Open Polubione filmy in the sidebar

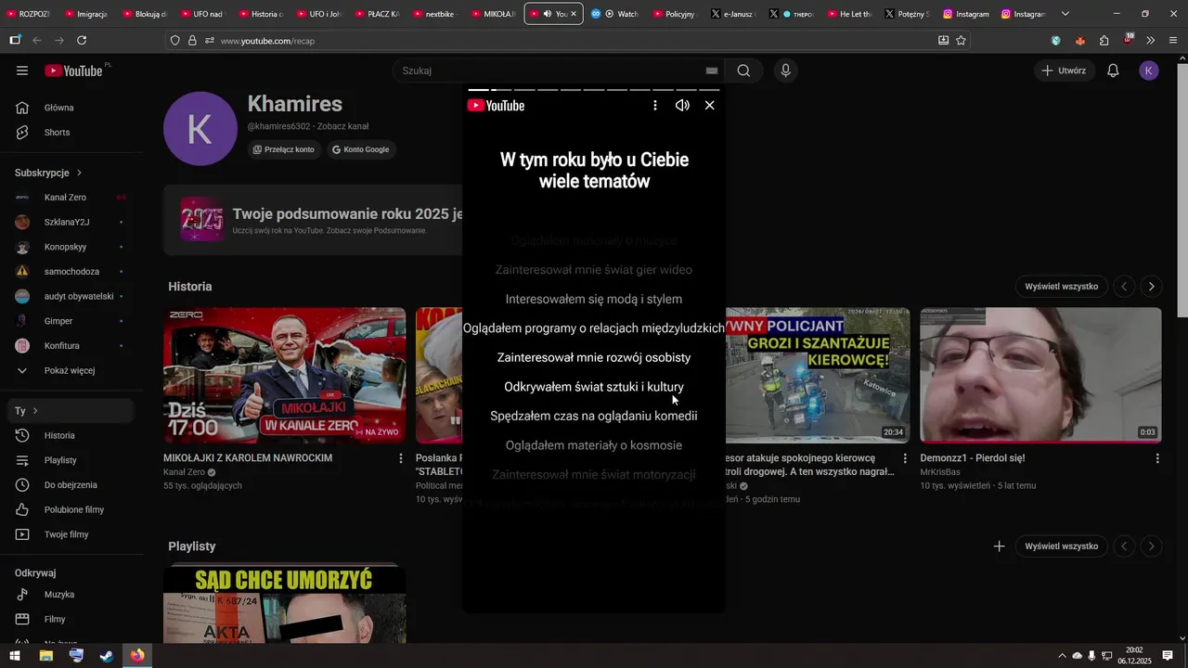coord(72,510)
